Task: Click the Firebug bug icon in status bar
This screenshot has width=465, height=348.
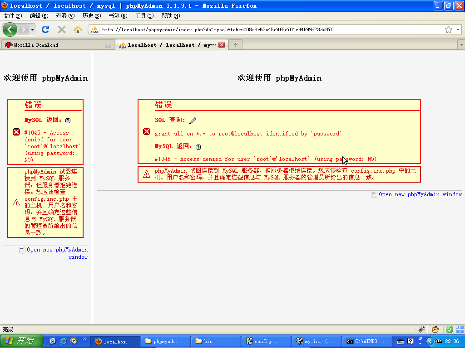Action: (421, 329)
